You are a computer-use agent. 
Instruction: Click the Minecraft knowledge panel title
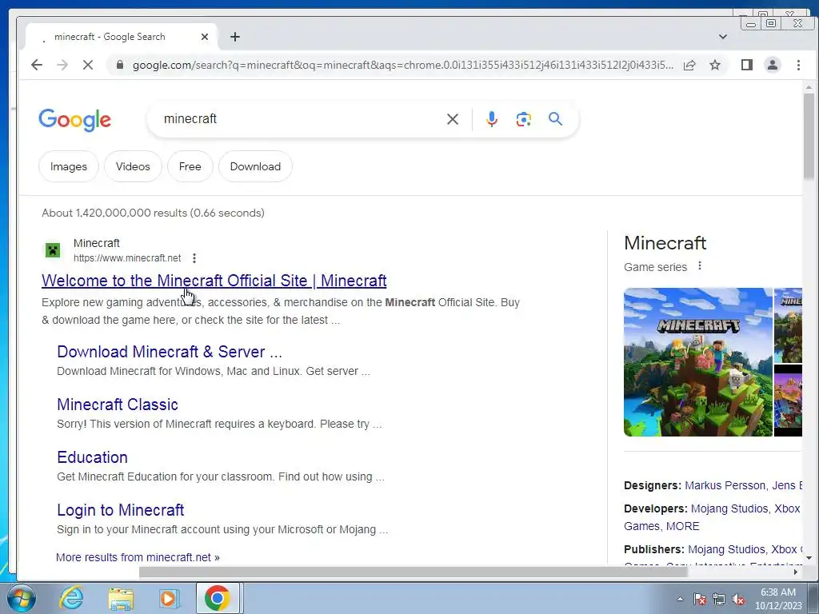coord(665,243)
